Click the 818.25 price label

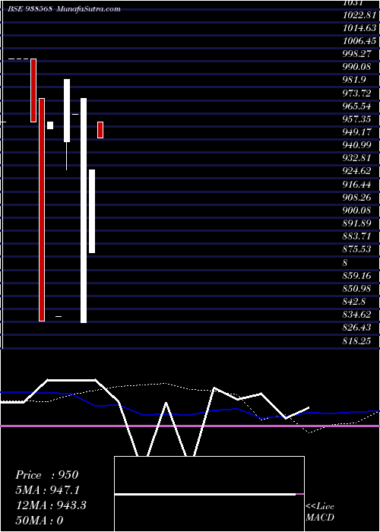click(x=356, y=341)
